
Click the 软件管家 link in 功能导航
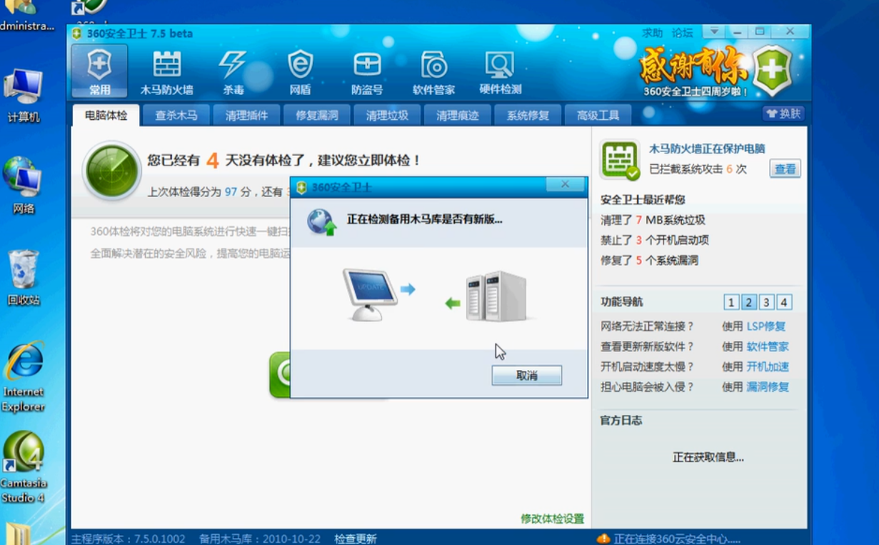[768, 346]
